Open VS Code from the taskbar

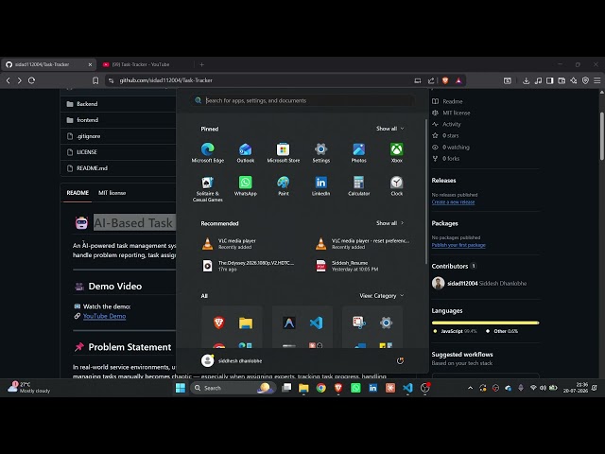[x=407, y=388]
